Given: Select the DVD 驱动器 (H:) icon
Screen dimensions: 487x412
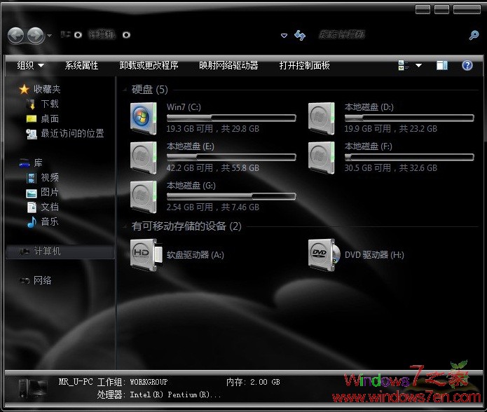Looking at the screenshot, I should click(324, 255).
